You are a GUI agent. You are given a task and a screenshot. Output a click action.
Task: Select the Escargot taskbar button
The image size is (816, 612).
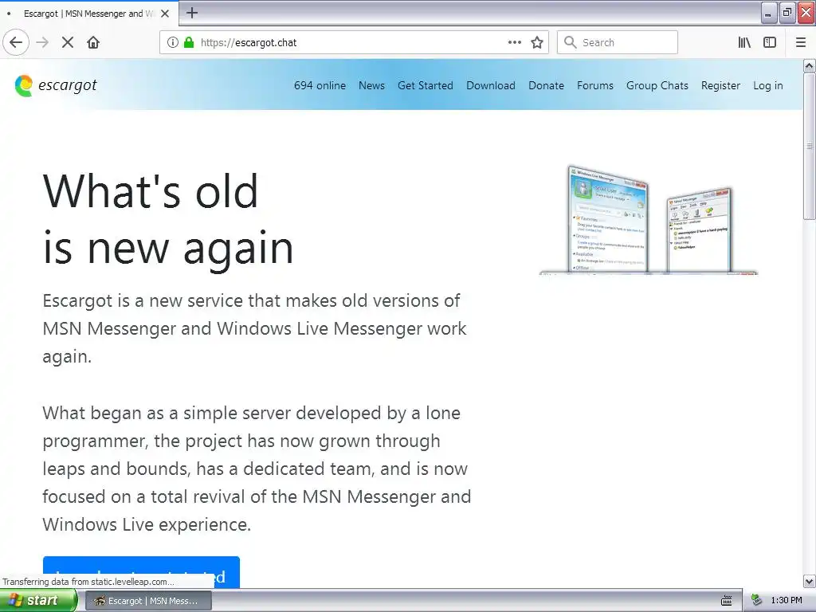pyautogui.click(x=147, y=601)
